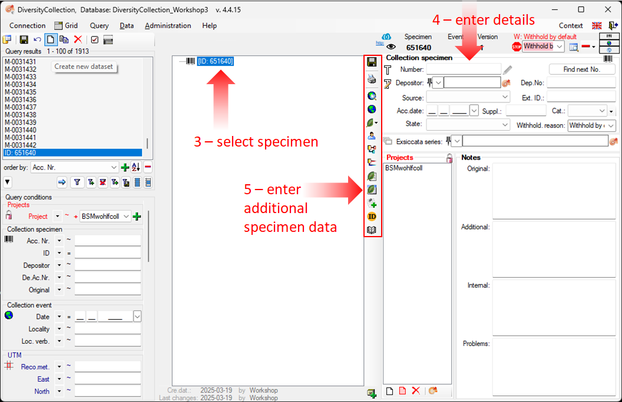
Task: Click the blue arrow start-query button
Action: point(62,182)
